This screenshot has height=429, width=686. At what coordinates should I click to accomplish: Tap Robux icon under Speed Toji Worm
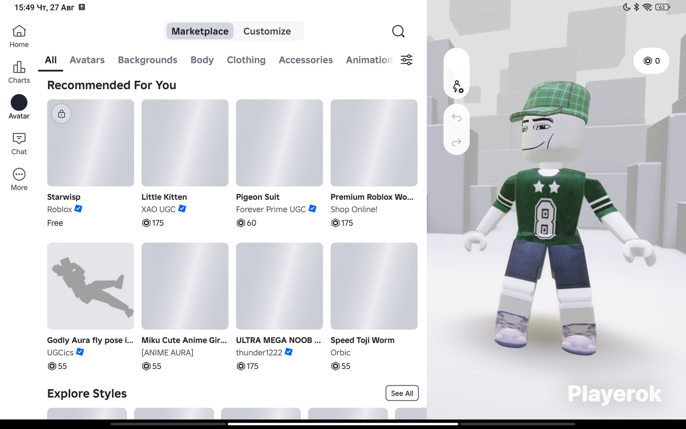pyautogui.click(x=335, y=366)
